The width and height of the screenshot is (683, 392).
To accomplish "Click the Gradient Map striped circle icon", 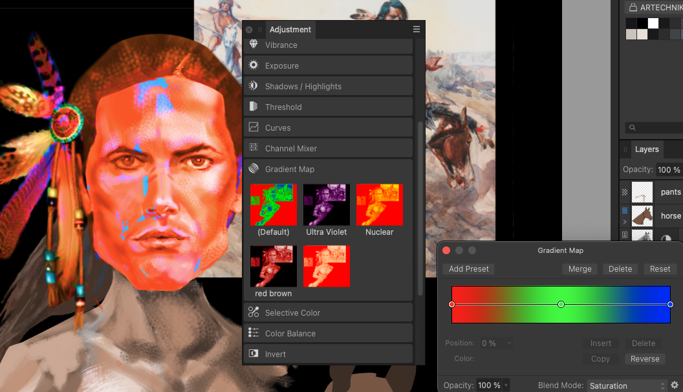I will 254,169.
